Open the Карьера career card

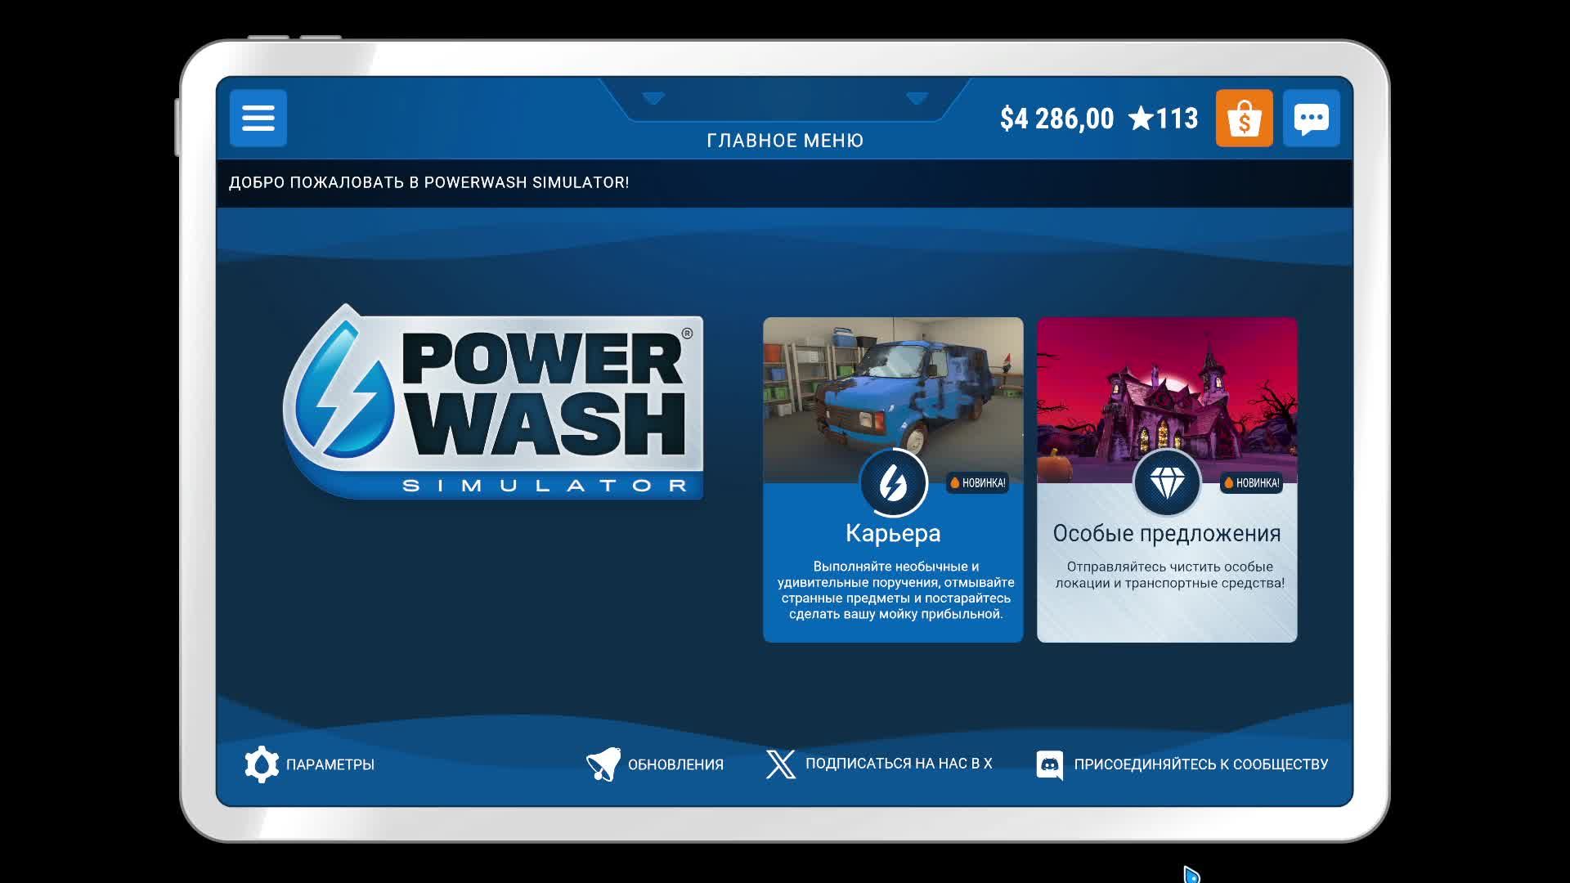pos(893,480)
